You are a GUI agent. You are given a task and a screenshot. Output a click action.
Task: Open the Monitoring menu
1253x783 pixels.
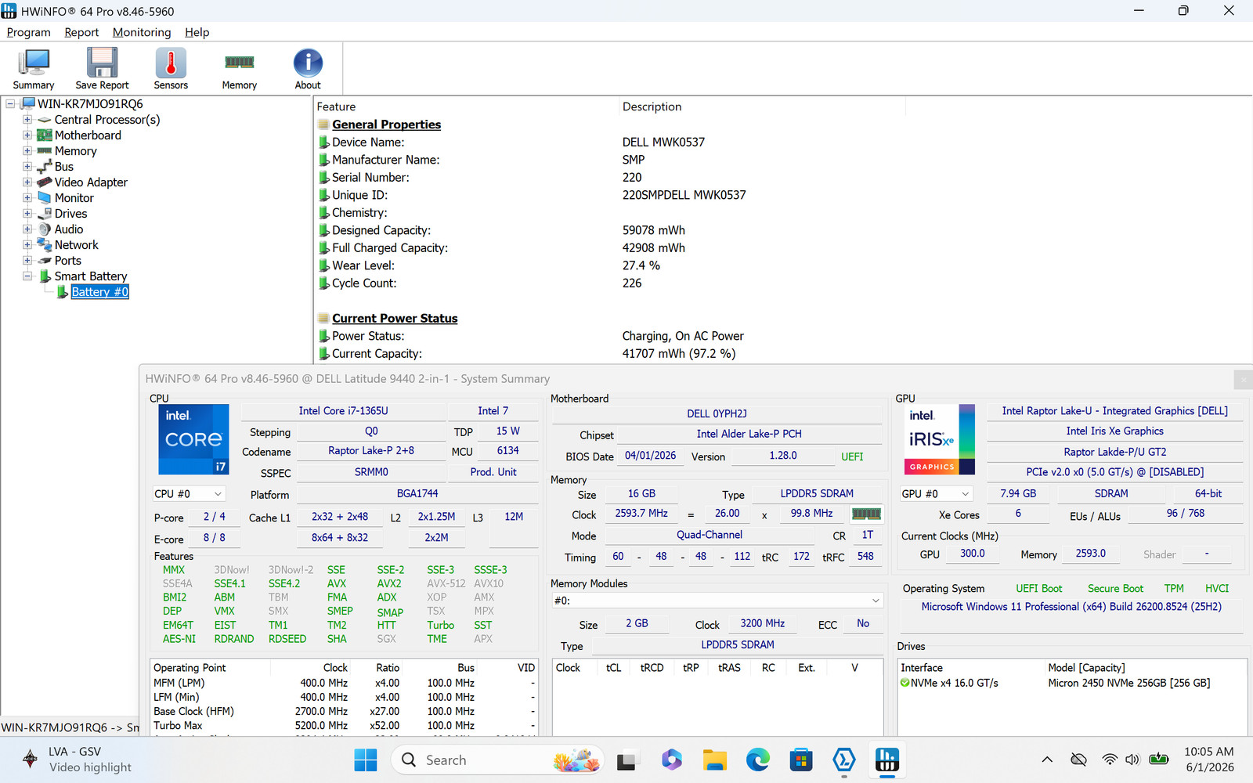[x=142, y=32]
